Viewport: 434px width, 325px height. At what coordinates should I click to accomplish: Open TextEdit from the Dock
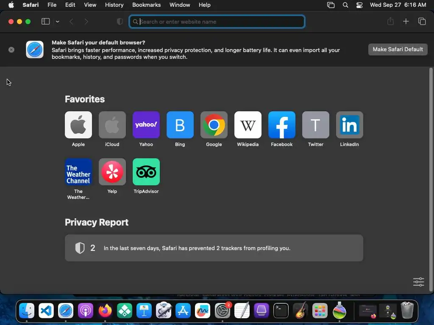[x=242, y=310]
